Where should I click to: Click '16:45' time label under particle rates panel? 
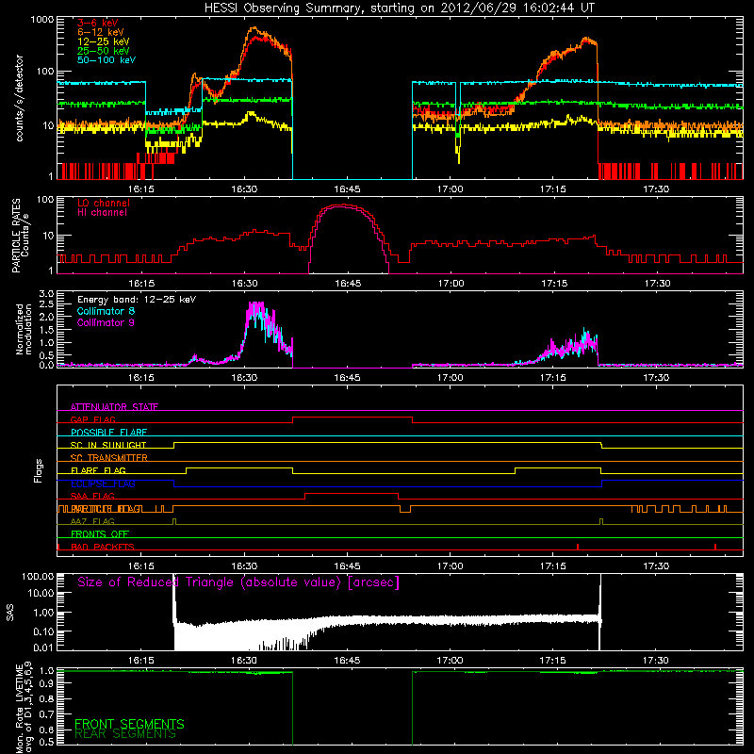347,284
